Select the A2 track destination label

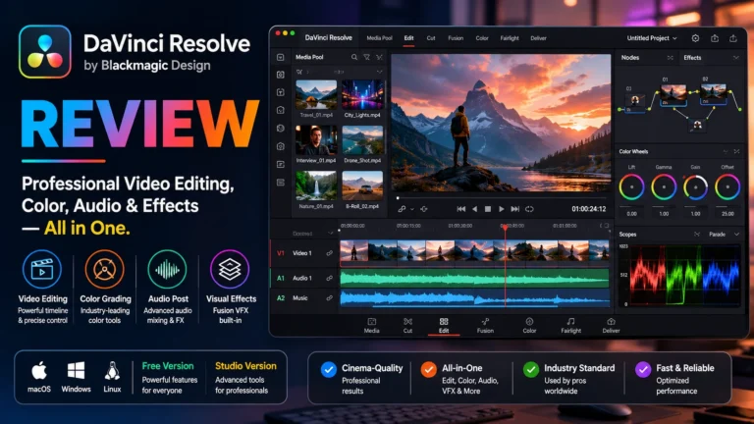(281, 298)
